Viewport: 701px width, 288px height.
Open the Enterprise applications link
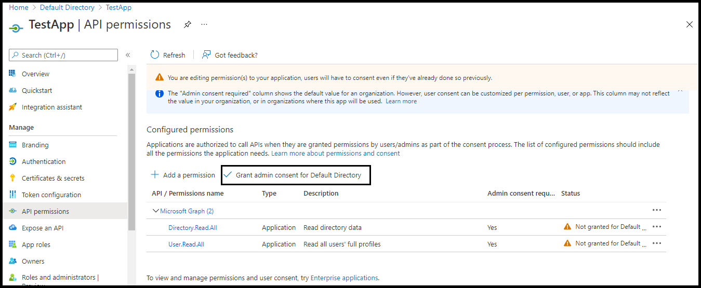pyautogui.click(x=344, y=278)
